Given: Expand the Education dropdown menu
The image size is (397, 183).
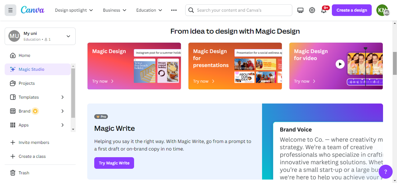Looking at the screenshot, I should pos(149,10).
